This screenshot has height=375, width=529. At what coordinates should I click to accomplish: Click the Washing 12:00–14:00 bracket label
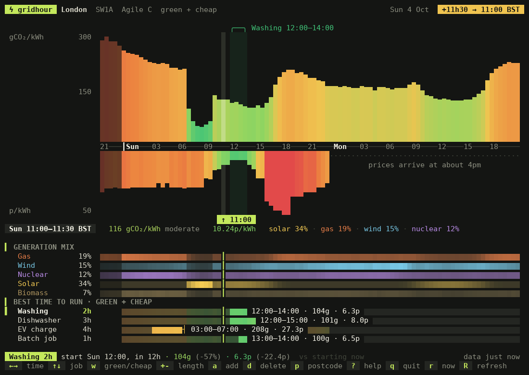pos(292,28)
